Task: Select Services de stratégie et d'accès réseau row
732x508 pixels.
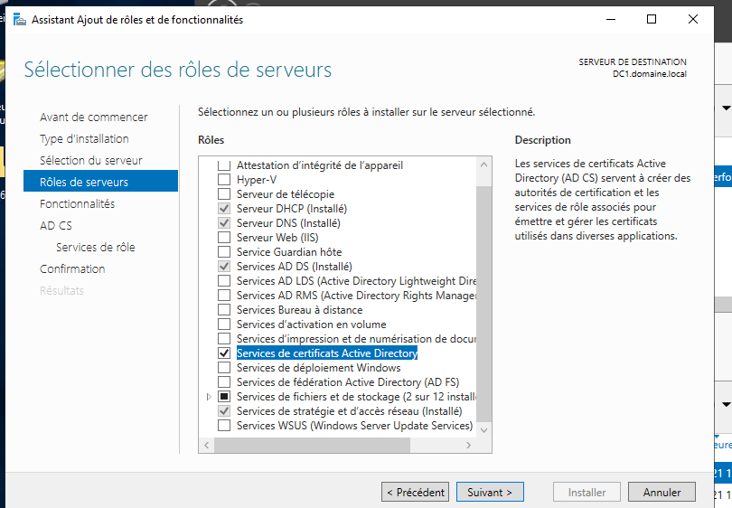Action: click(x=349, y=411)
